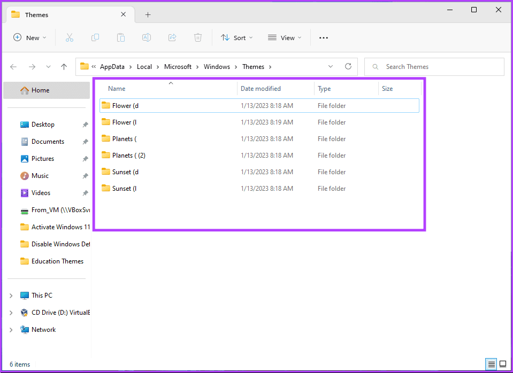Click the Copy icon in toolbar
The image size is (513, 373).
point(95,37)
